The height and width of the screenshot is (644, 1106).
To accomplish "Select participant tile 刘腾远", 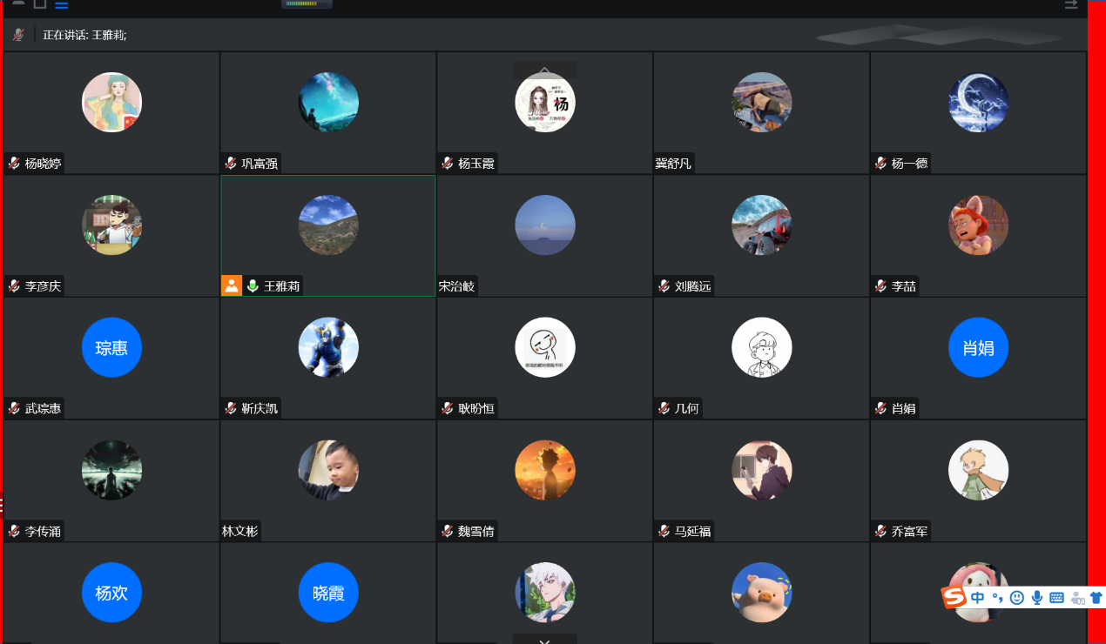I will 761,235.
